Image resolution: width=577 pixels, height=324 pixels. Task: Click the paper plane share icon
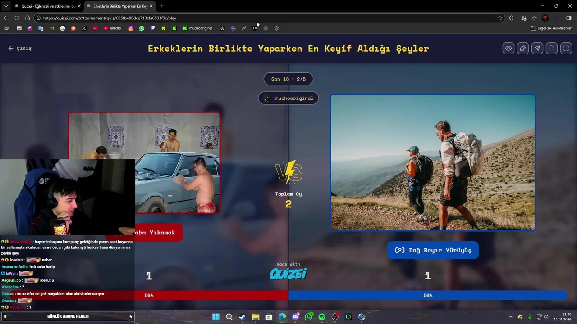(x=537, y=48)
